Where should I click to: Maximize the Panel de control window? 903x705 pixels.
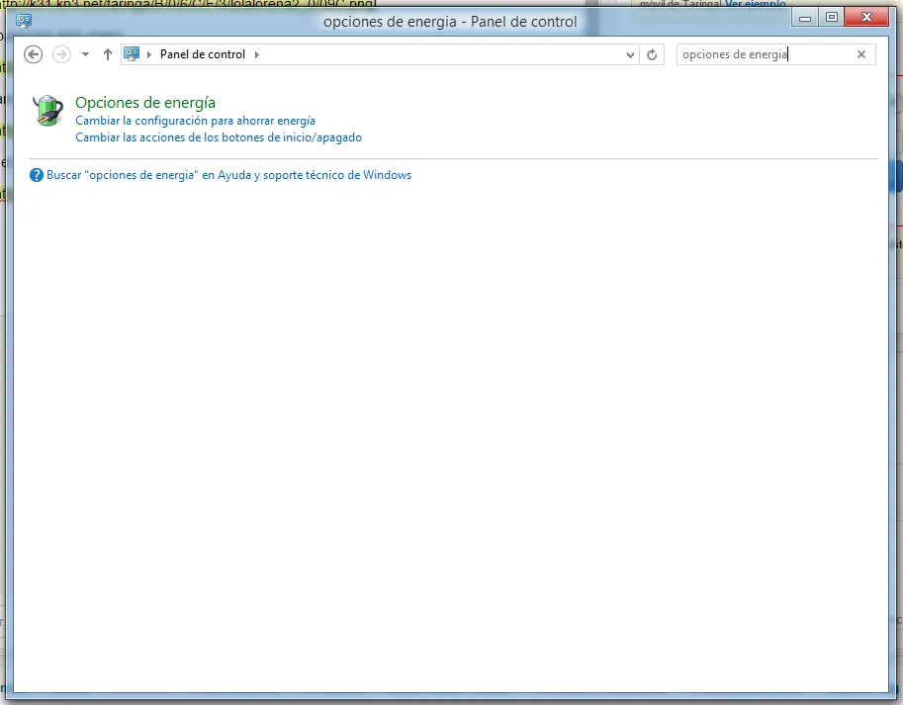pos(832,18)
